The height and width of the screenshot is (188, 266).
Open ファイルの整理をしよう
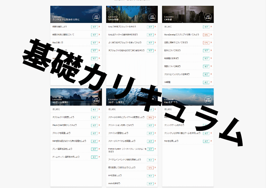132,133
